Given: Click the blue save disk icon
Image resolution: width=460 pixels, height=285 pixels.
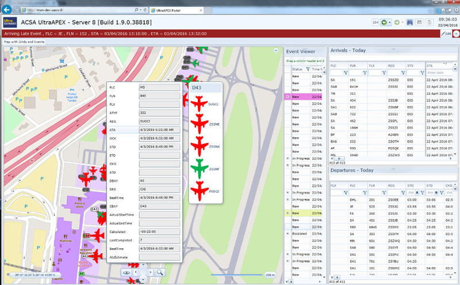Looking at the screenshot, I should (409, 22).
